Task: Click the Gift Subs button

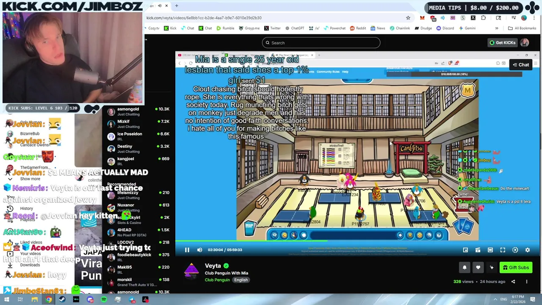Action: [515, 267]
